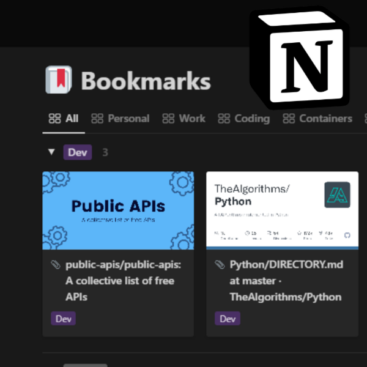This screenshot has width=367, height=367.
Task: Switch to the Work view tab
Action: click(183, 119)
